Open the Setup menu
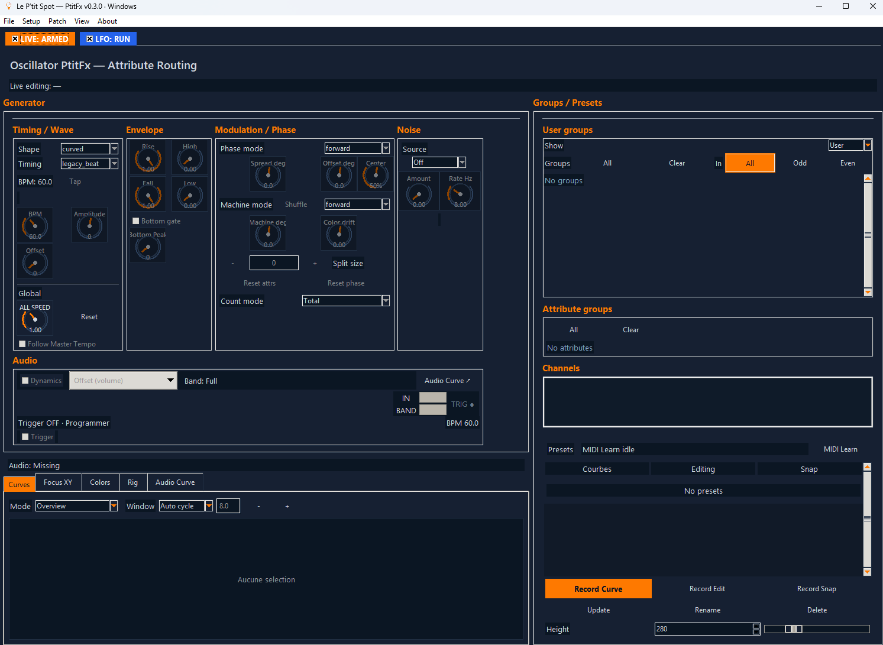This screenshot has width=883, height=645. 31,21
